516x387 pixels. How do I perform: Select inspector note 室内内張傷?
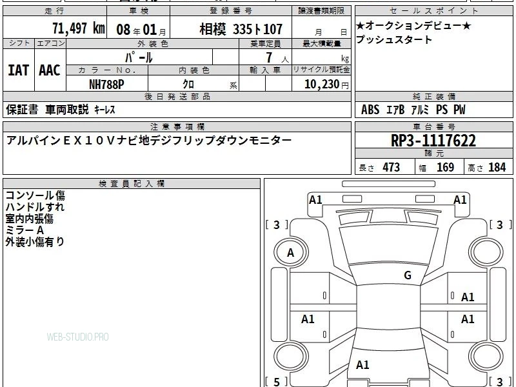[x=29, y=219]
